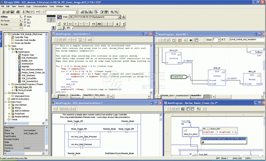Click the RSWho network browse icon beside Path

123,17
